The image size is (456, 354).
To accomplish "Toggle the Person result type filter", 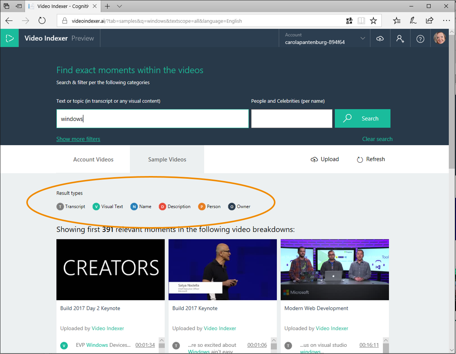I will click(x=209, y=207).
